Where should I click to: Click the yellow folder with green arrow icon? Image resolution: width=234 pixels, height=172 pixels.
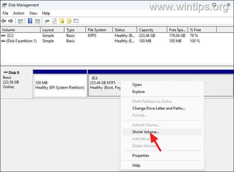click(x=62, y=21)
